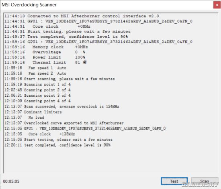The image size is (221, 189).
Task: Click 'Scanning point 4 of 4' line
Action: (37, 101)
